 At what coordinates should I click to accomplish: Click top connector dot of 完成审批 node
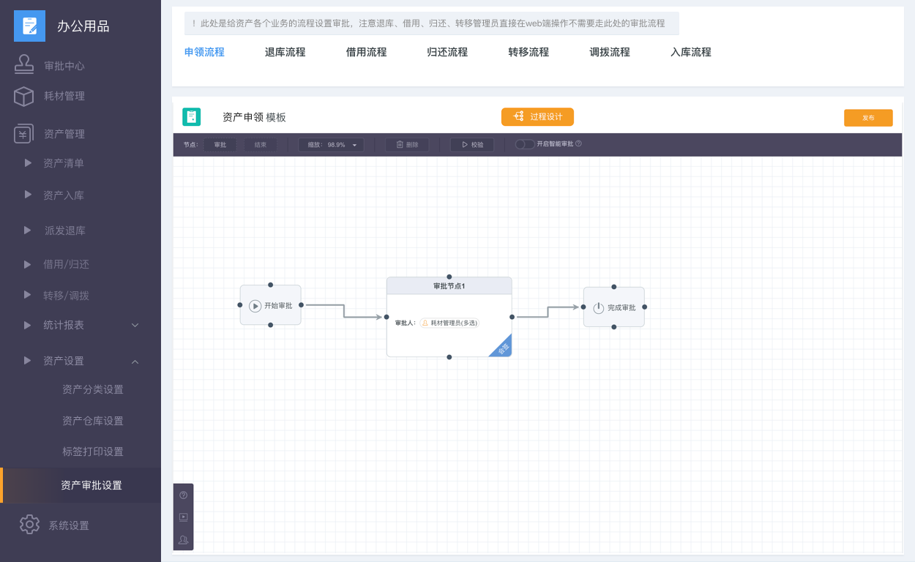(613, 287)
